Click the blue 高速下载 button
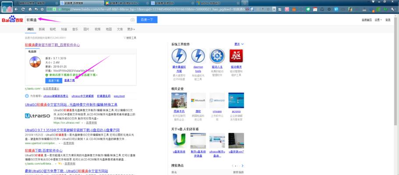The image size is (399, 175). click(x=54, y=80)
